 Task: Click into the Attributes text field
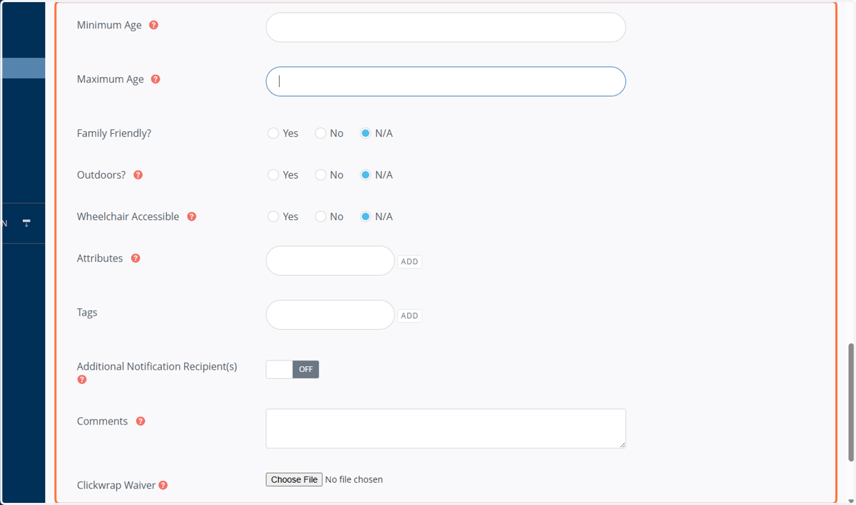tap(330, 261)
